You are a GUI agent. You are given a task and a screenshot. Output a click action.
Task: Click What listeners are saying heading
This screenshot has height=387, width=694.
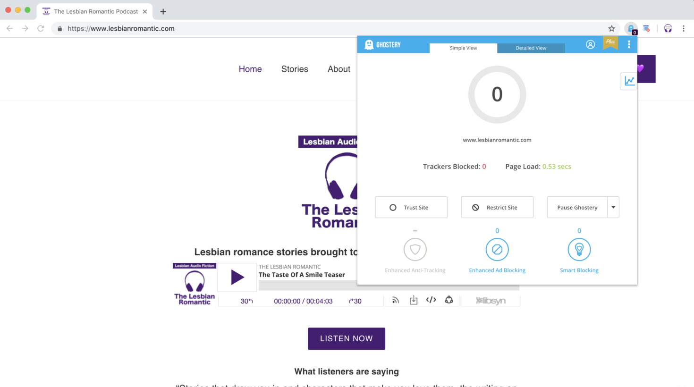point(347,371)
